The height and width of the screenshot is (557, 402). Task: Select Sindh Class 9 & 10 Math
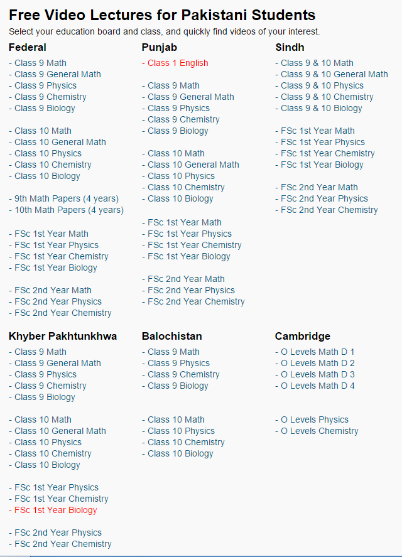click(x=317, y=63)
